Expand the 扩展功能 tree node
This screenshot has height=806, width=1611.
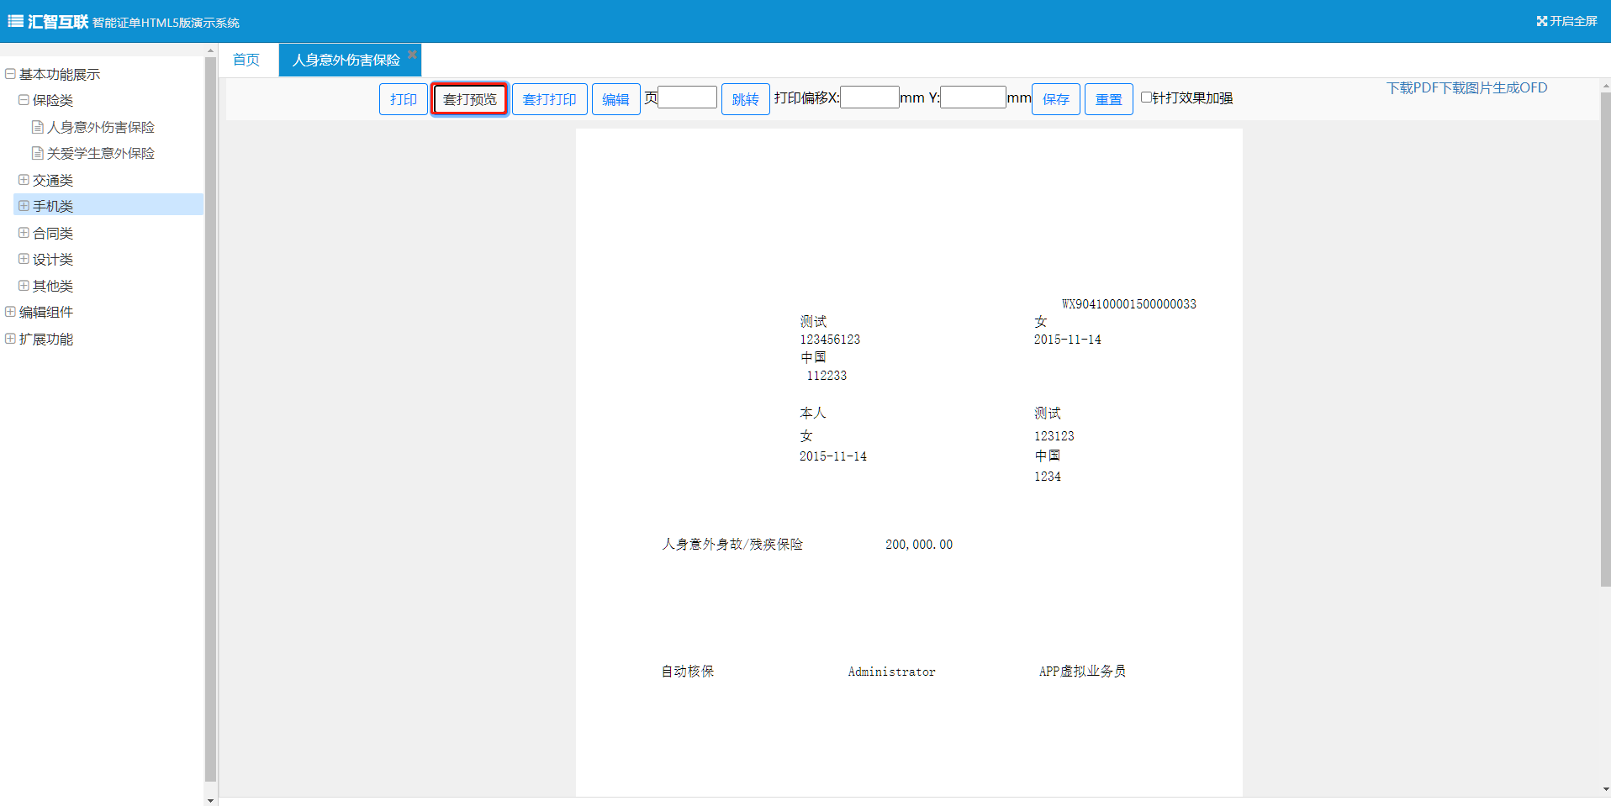pos(10,339)
